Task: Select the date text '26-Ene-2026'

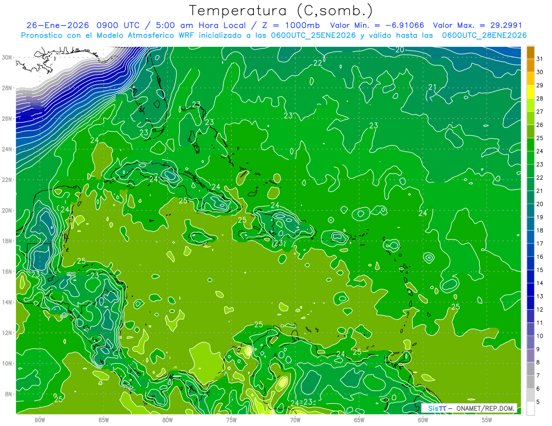Action: point(58,25)
